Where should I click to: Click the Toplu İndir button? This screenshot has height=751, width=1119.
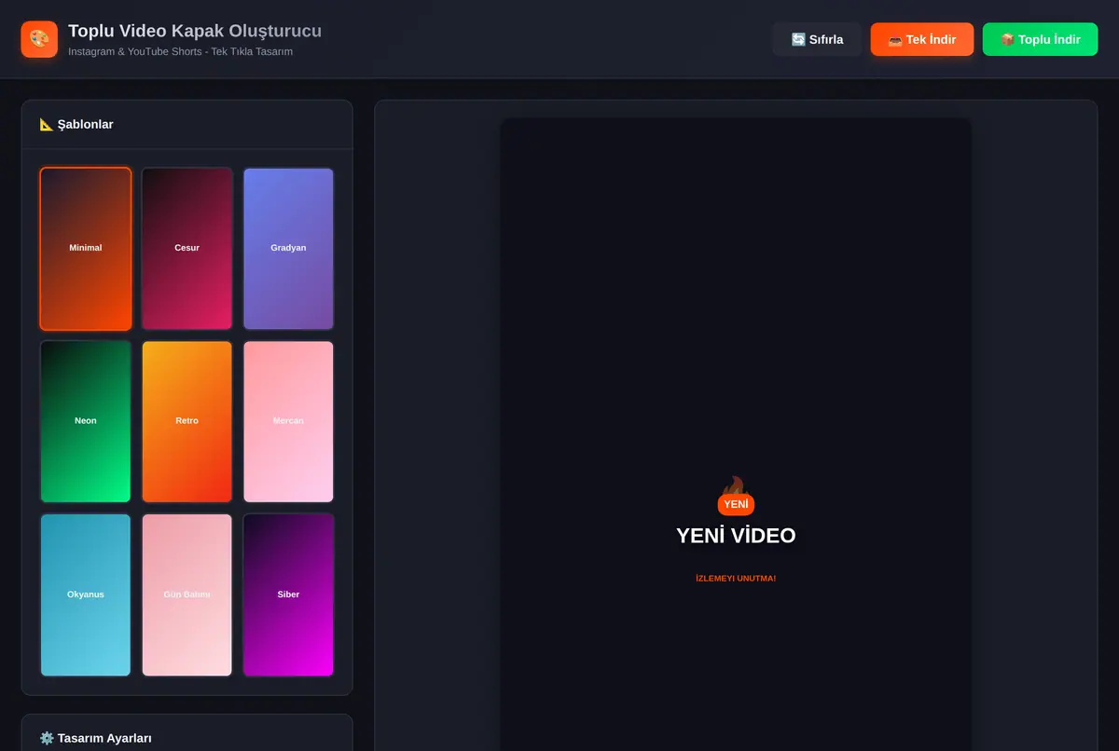point(1041,39)
